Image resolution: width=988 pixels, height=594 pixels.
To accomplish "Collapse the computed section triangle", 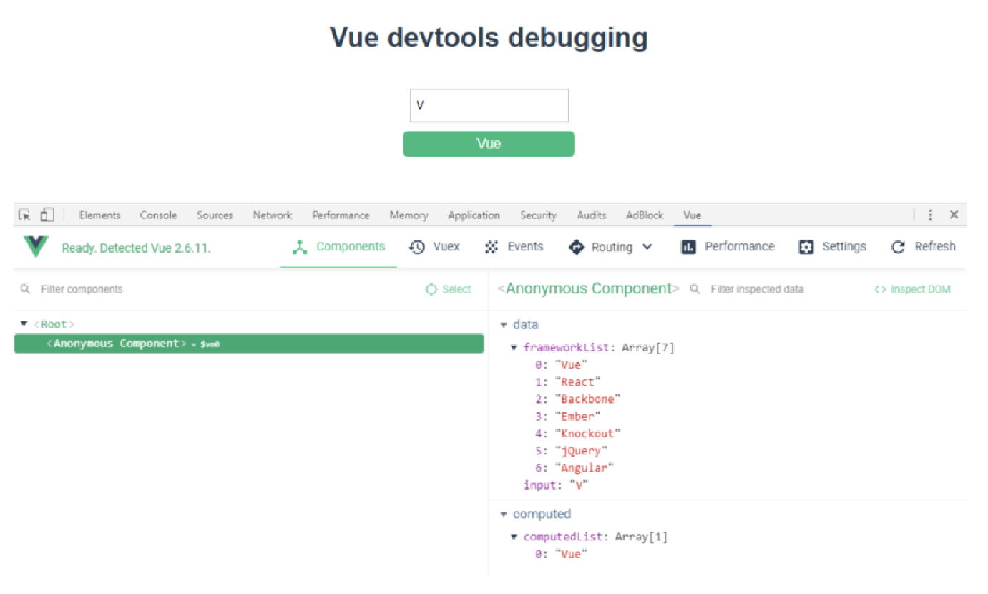I will click(504, 514).
